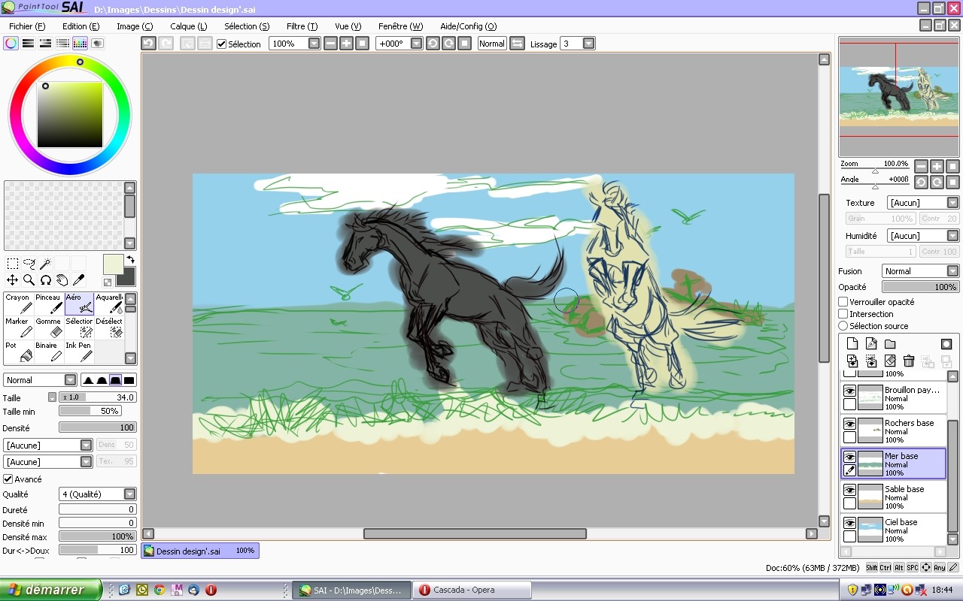Select the Aquarelle watercolor tool
Screen dimensions: 963x601
tap(109, 304)
